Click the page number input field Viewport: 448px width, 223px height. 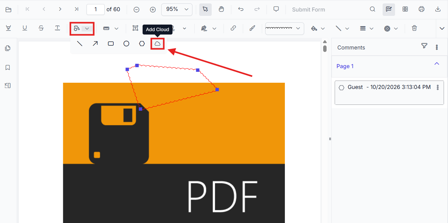(96, 9)
